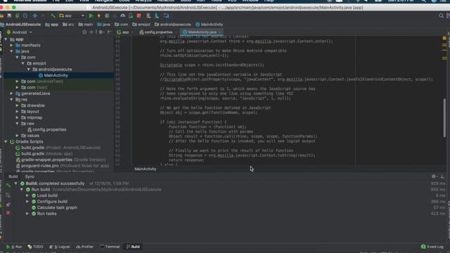Run the app with the green play icon
This screenshot has width=450, height=253.
click(x=91, y=15)
